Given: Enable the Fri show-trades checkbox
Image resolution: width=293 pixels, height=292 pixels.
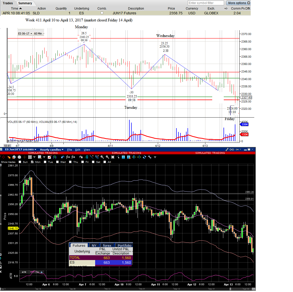Looking at the screenshot, I should [x=83, y=162].
